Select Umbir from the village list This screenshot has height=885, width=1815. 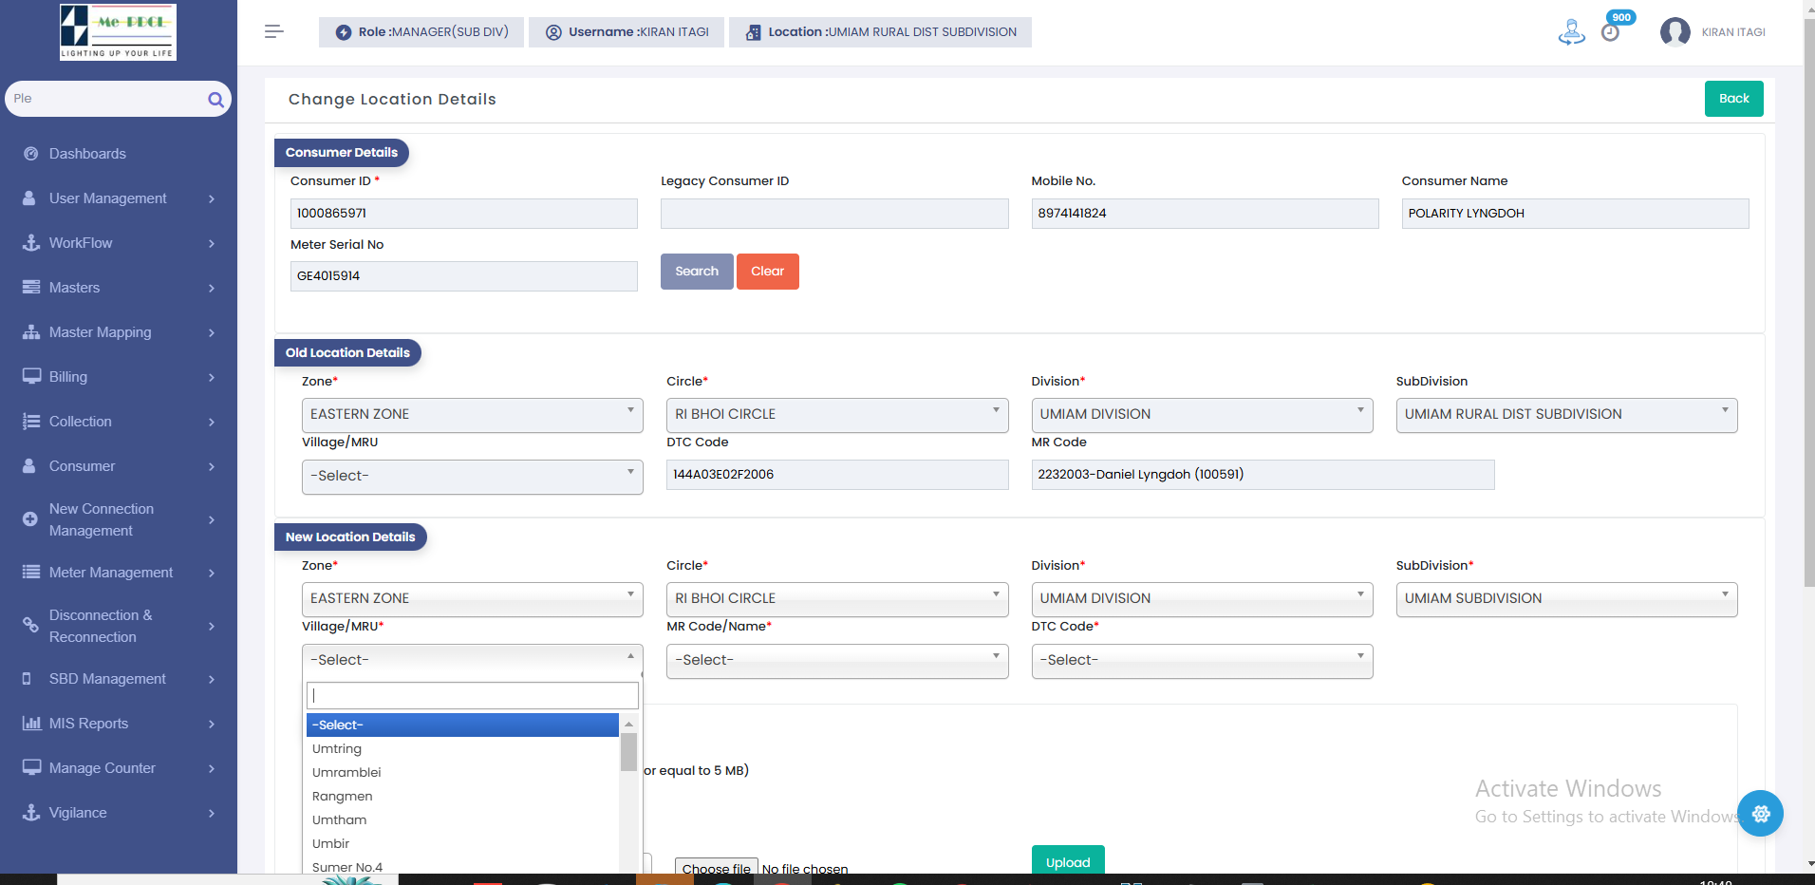[462, 844]
